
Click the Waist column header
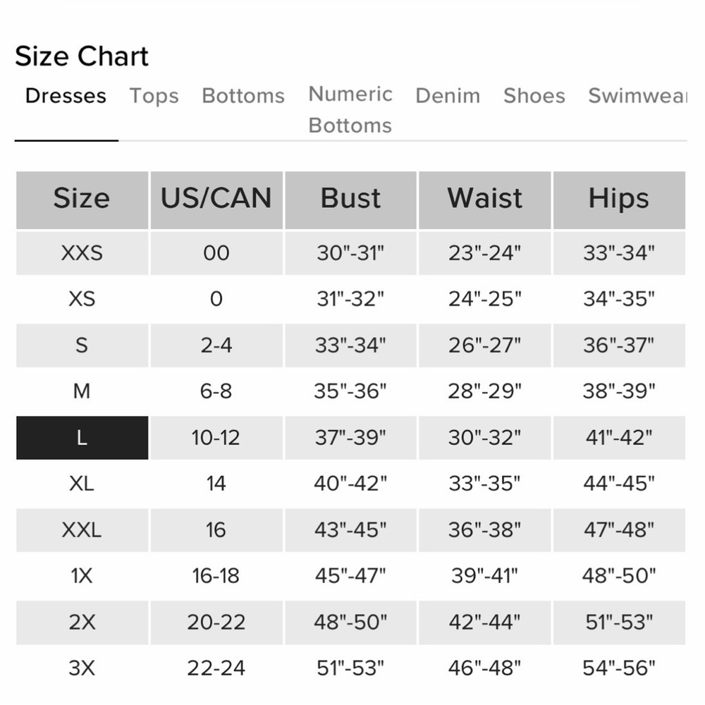485,200
